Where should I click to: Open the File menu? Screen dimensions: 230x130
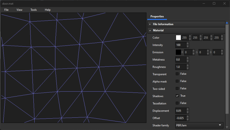click(6, 10)
